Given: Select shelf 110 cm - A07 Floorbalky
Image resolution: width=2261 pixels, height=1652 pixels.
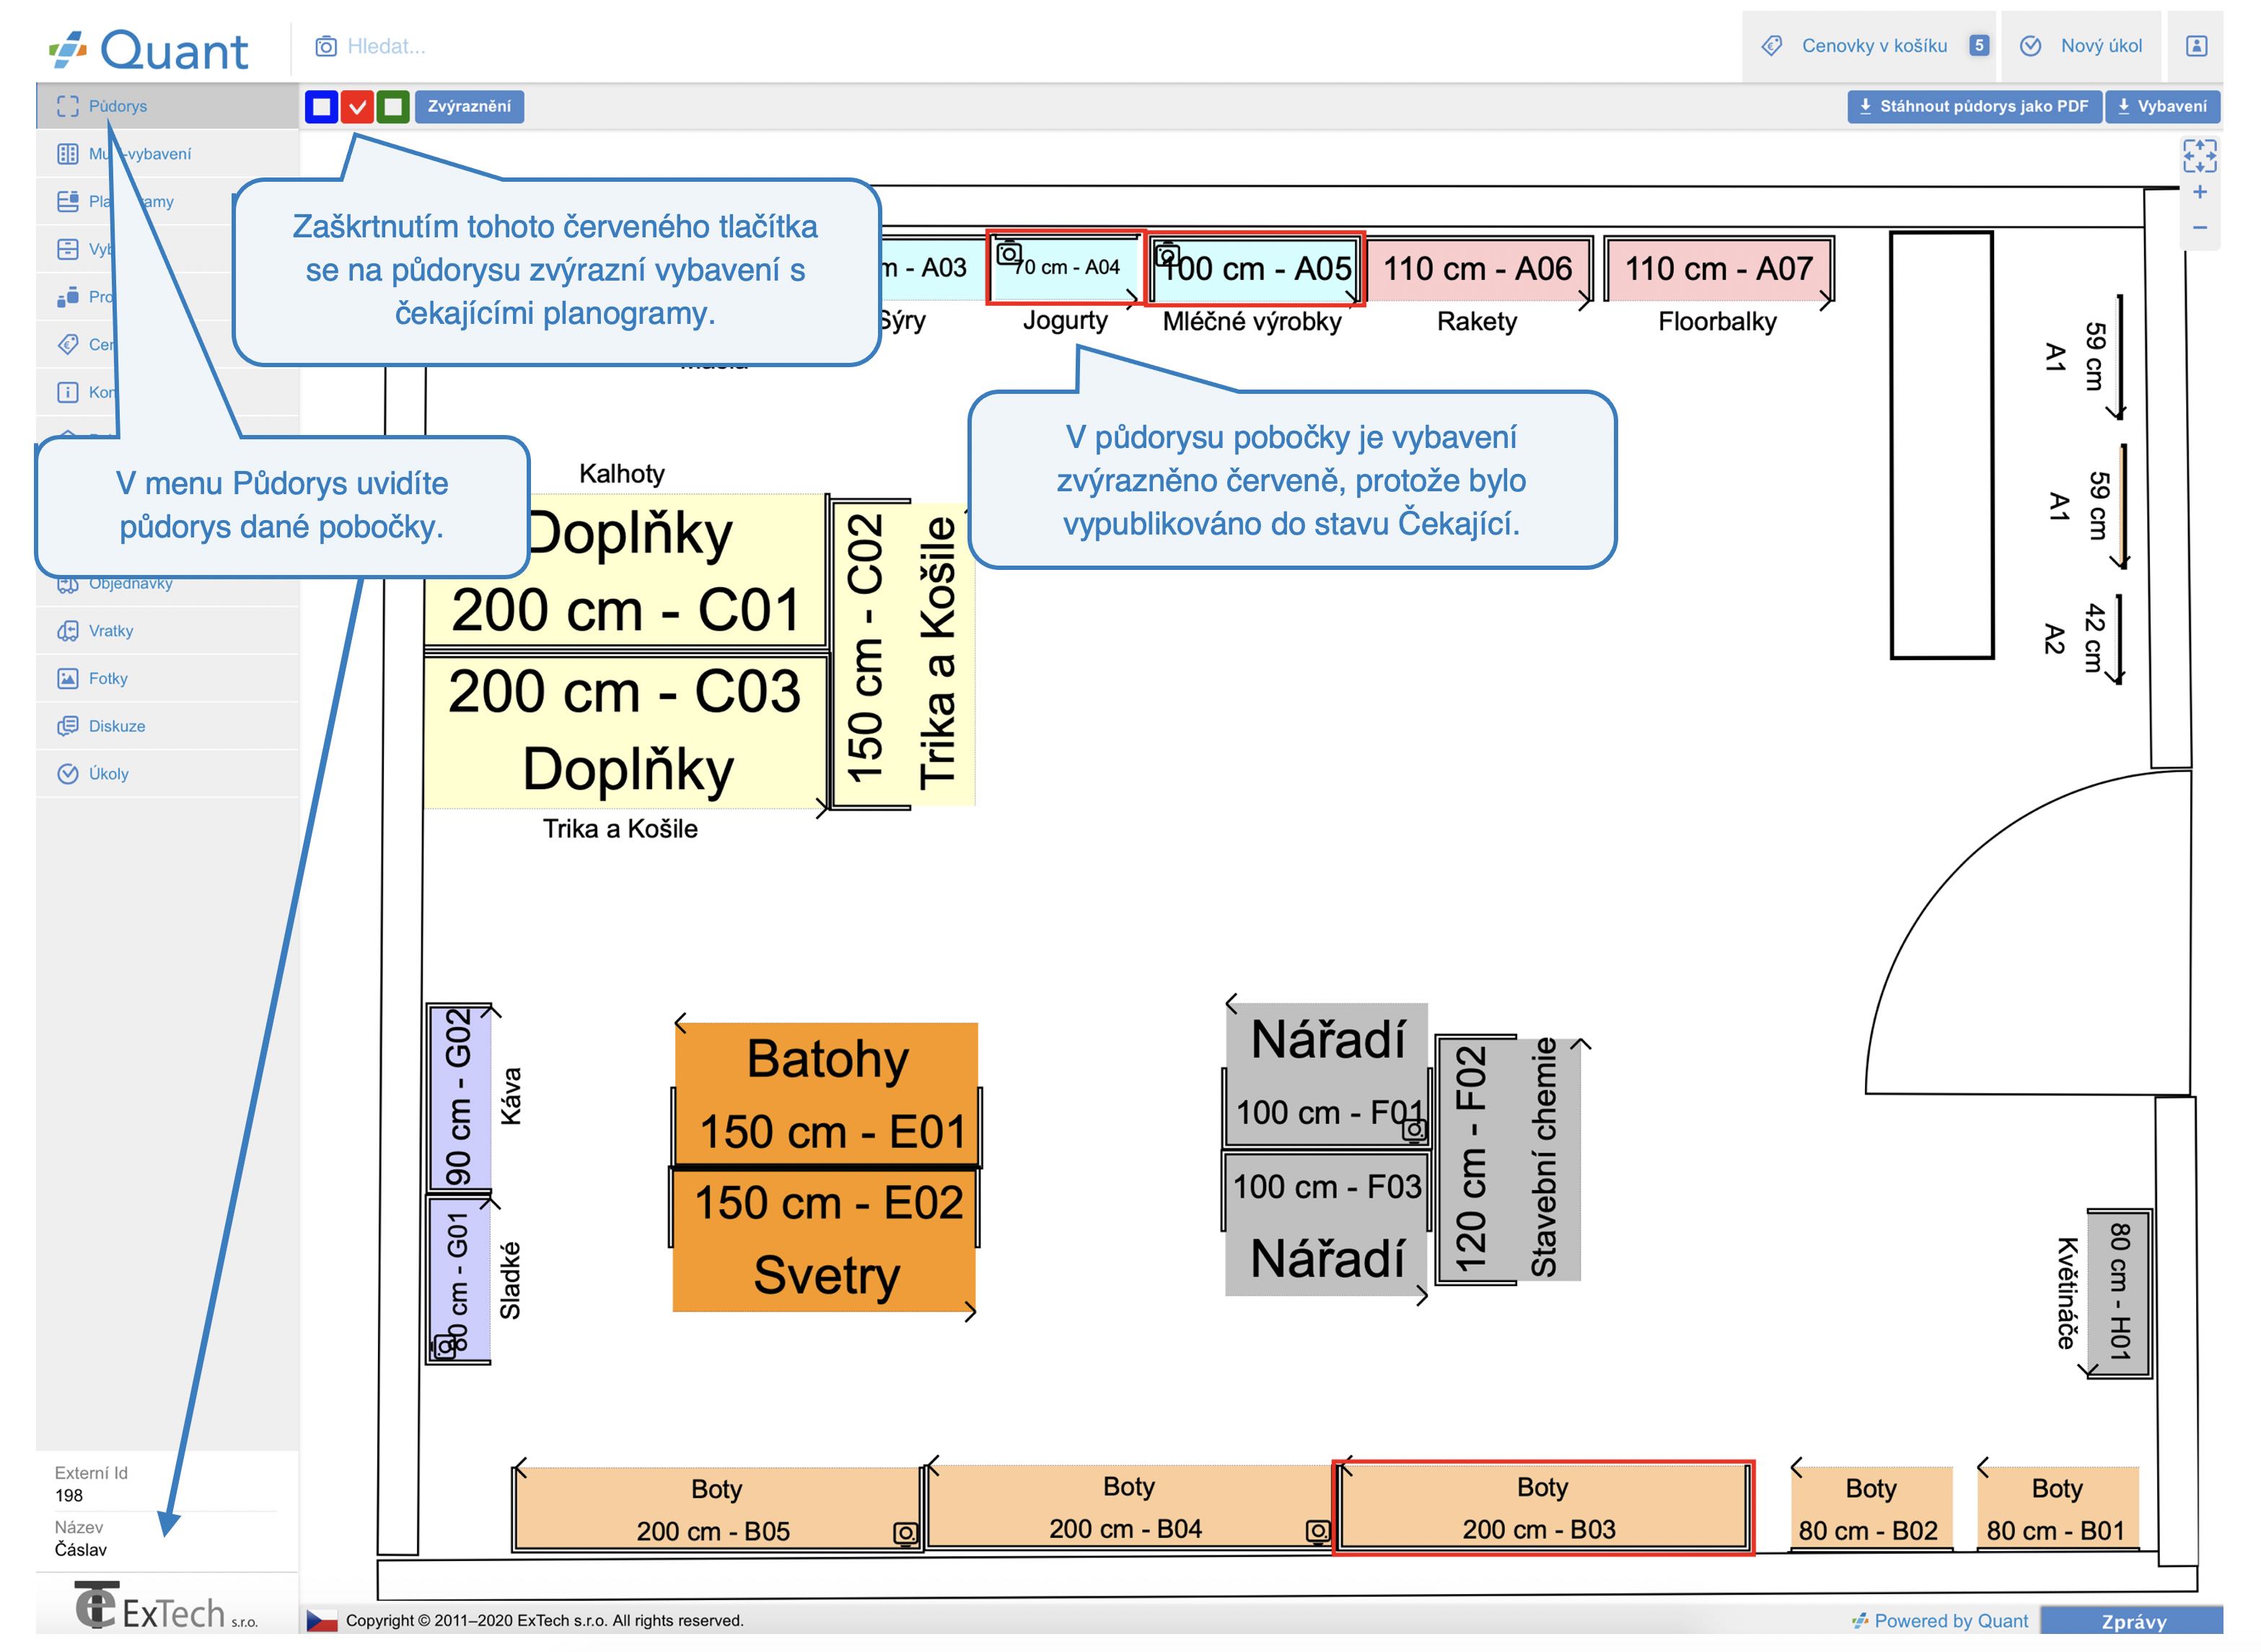Looking at the screenshot, I should [1719, 269].
